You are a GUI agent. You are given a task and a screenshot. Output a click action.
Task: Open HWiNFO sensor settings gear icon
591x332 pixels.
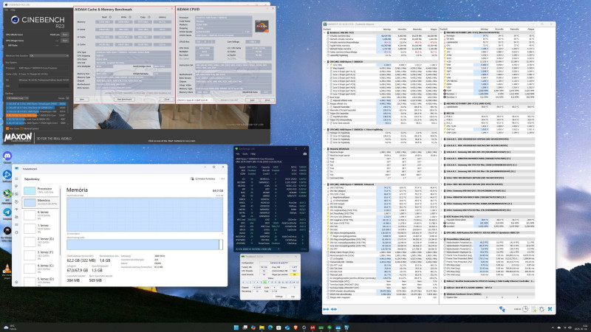click(542, 309)
